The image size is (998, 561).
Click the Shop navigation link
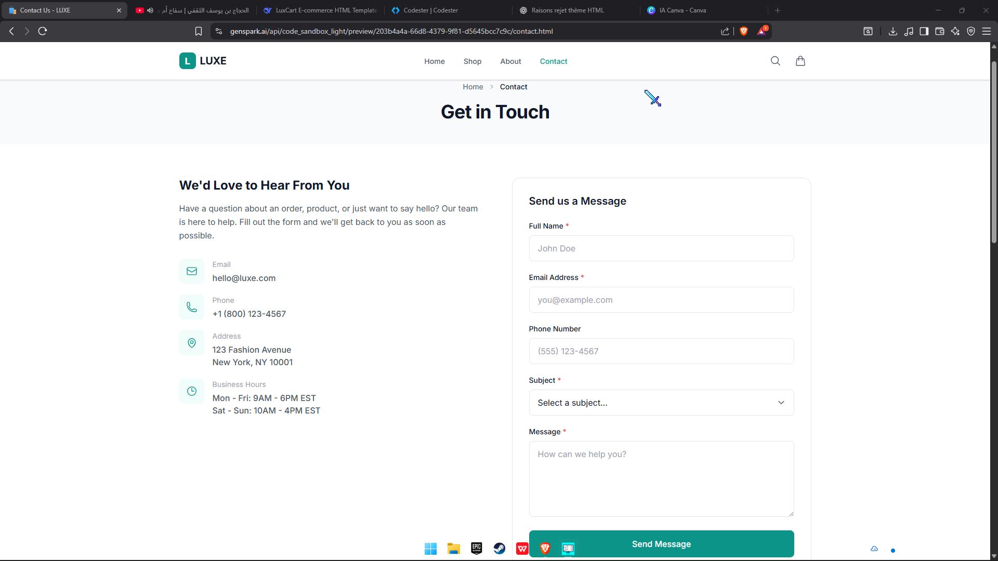(x=472, y=61)
